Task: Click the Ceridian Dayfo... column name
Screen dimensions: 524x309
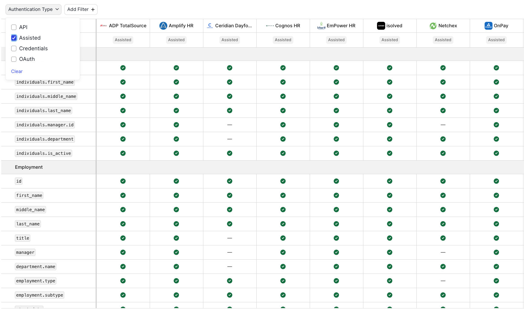Action: (x=233, y=26)
